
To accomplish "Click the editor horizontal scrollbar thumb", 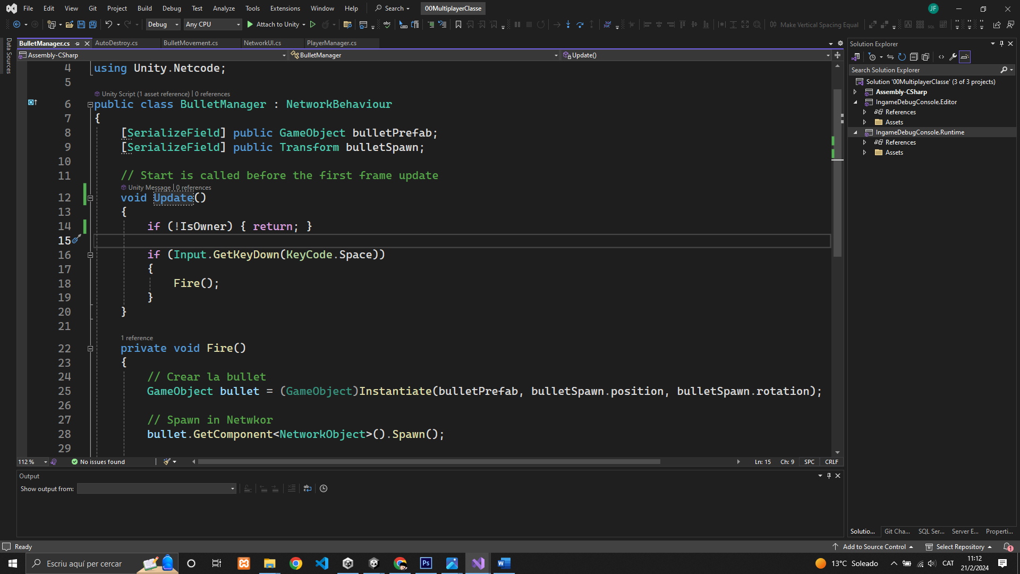I will point(428,462).
